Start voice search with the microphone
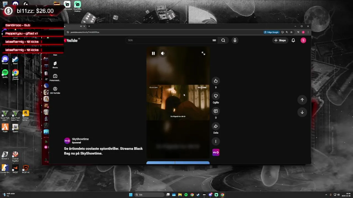The image size is (353, 198). tap(235, 40)
